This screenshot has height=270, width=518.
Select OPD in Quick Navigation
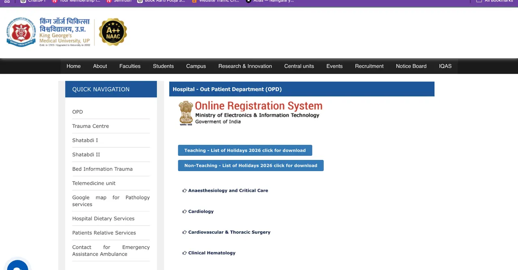77,112
